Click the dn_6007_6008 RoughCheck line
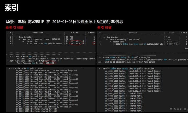Image resolution: width=188 pixels, height=113 pixels. (x=44, y=85)
